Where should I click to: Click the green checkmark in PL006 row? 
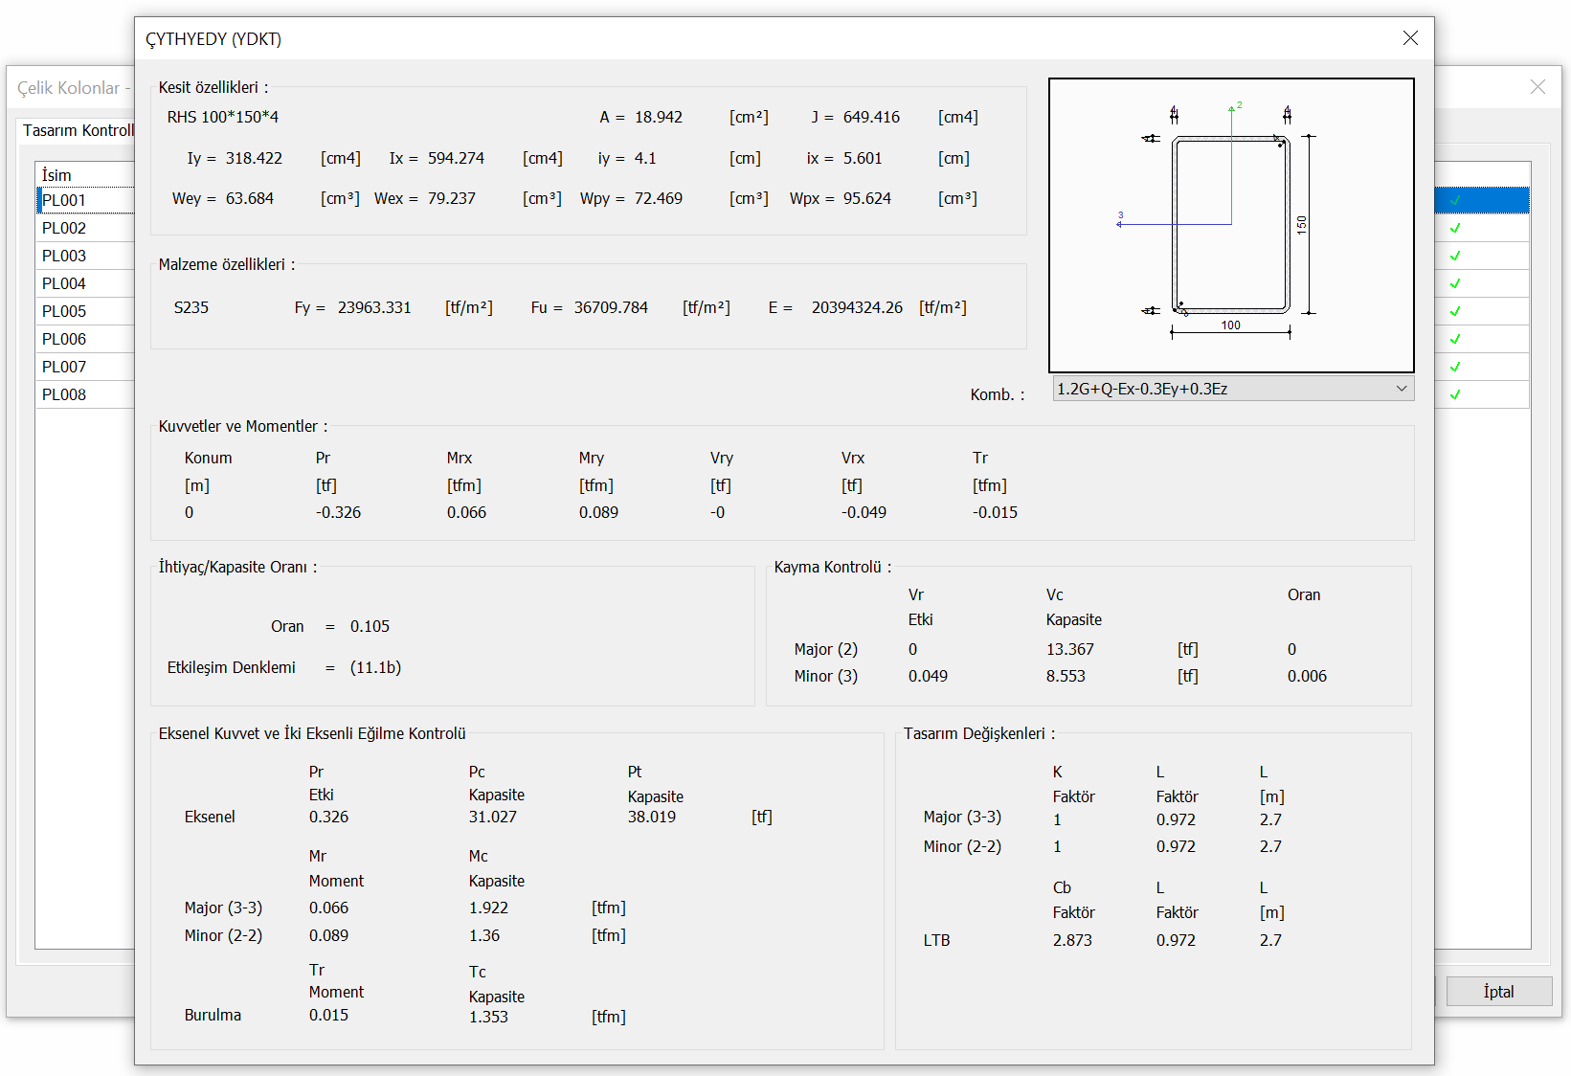[1455, 339]
